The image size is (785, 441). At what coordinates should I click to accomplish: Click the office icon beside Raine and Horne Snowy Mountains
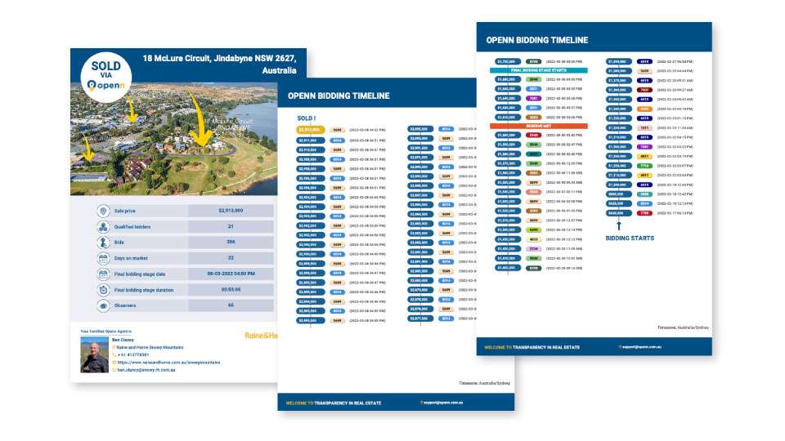click(114, 348)
